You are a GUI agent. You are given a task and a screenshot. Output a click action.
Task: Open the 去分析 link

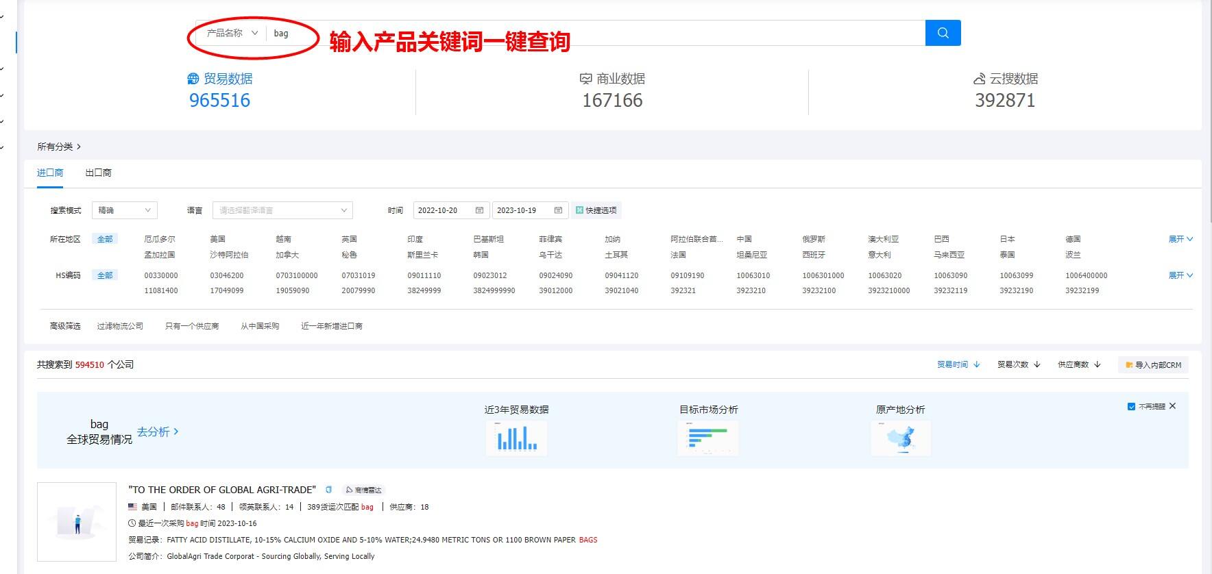coord(158,432)
